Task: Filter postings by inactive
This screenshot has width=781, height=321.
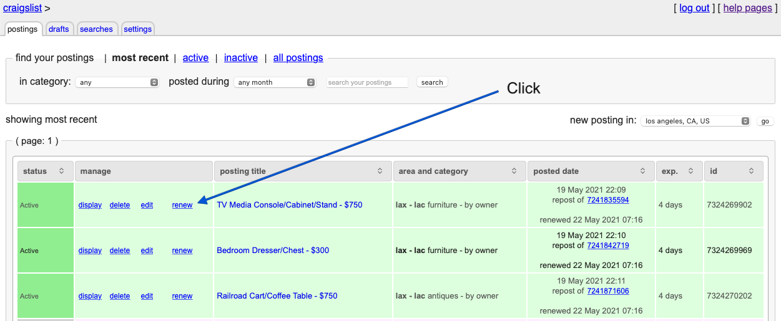Action: click(241, 57)
